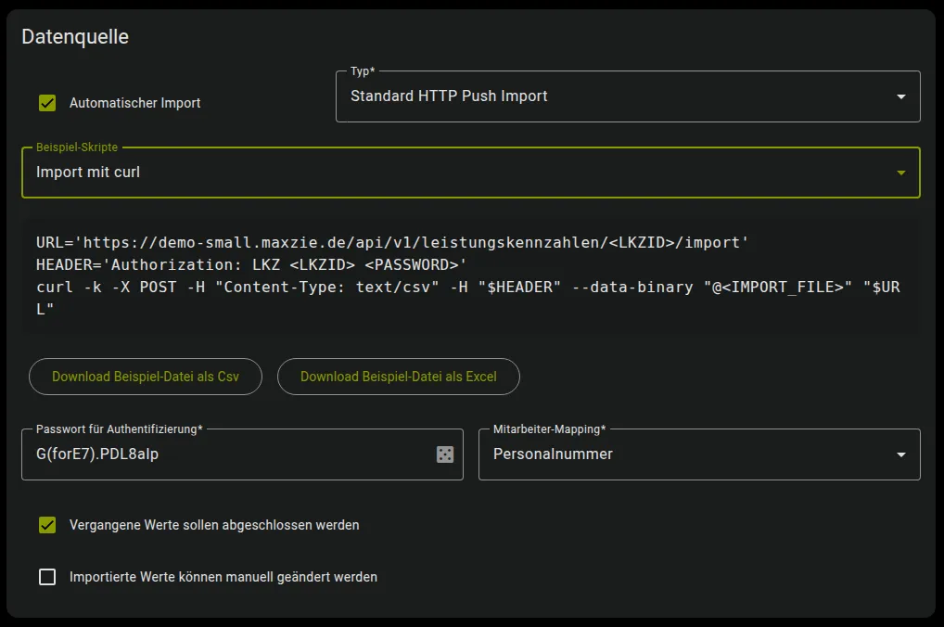Select the Standard HTTP Push Import value

pyautogui.click(x=448, y=96)
